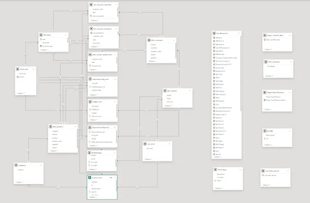Click the dim_date table header icon
The image size is (310, 203).
pyautogui.click(x=41, y=35)
